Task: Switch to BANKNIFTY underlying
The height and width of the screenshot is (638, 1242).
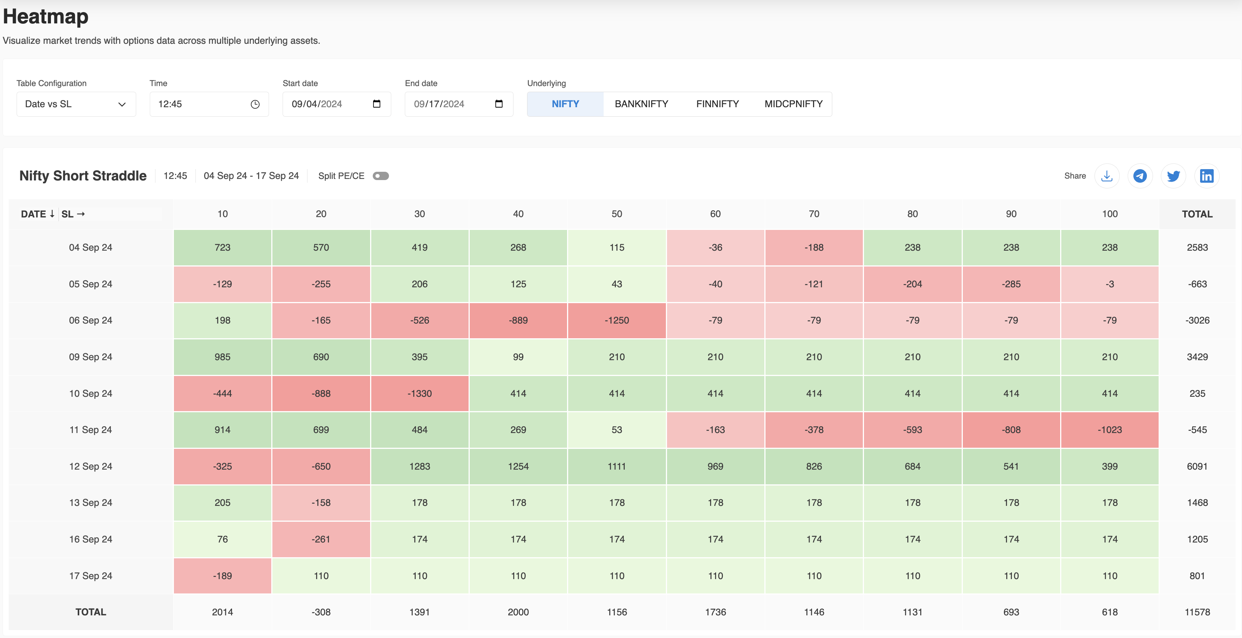Action: [x=641, y=104]
